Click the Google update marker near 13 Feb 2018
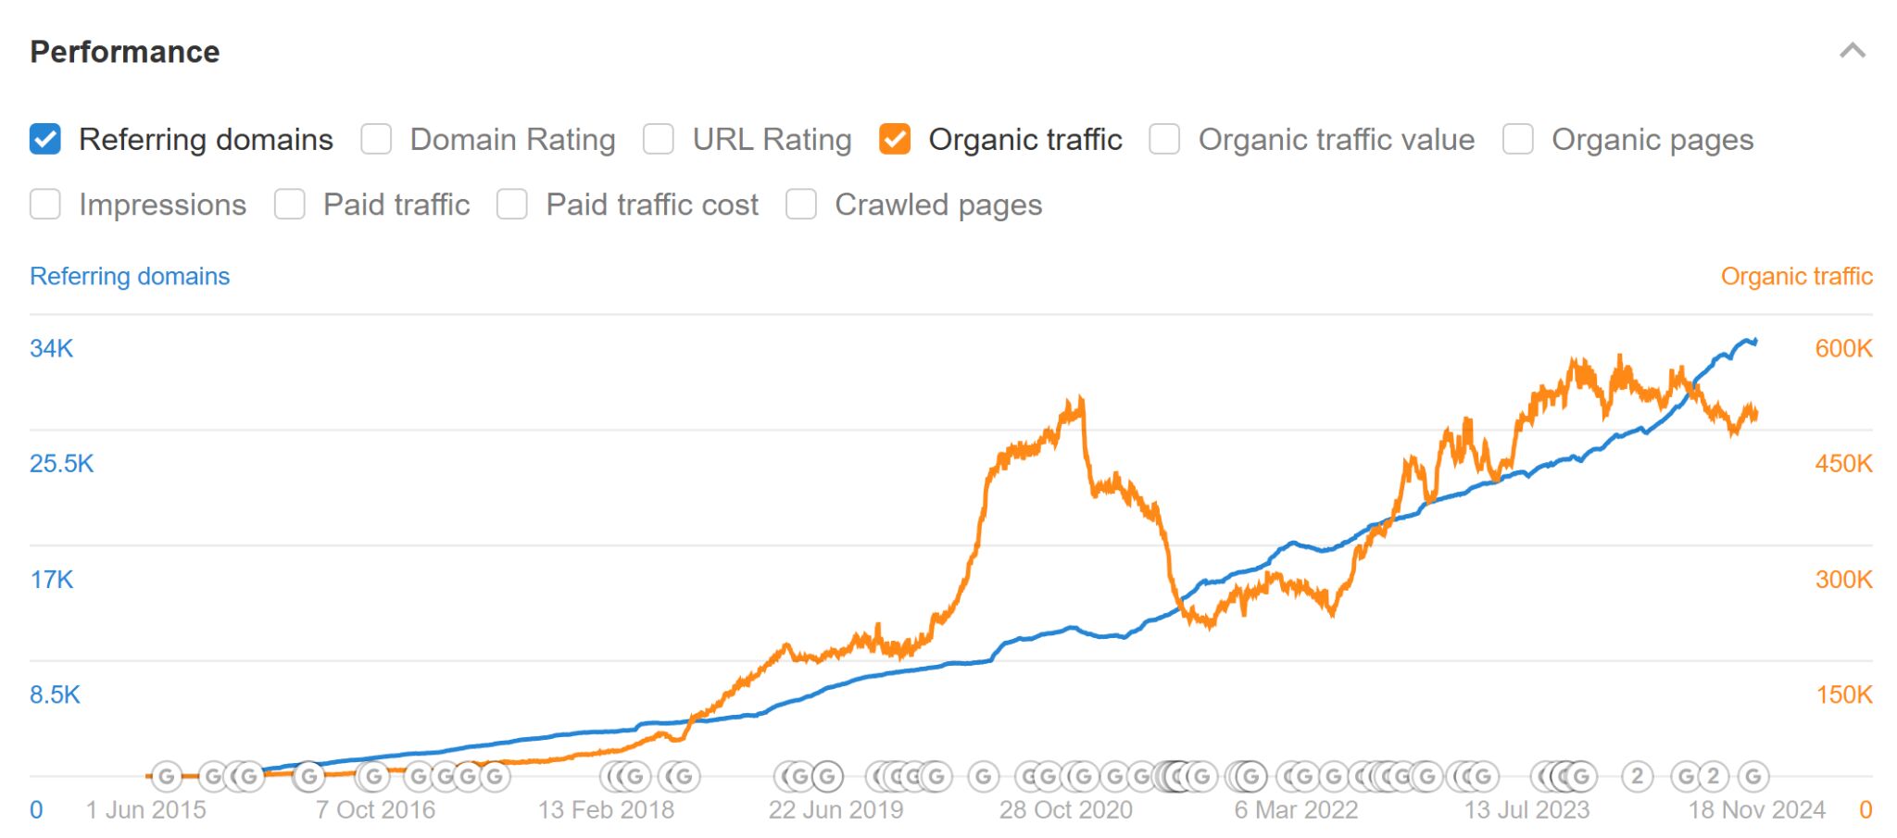1897x838 pixels. click(634, 777)
